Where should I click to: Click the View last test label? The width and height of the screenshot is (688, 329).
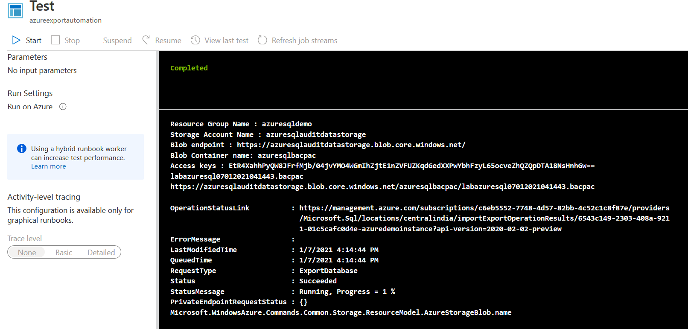point(226,41)
